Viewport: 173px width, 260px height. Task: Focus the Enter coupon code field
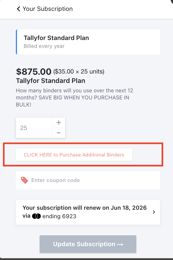[88, 180]
